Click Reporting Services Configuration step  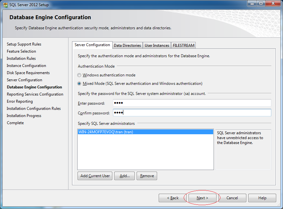pyautogui.click(x=35, y=94)
